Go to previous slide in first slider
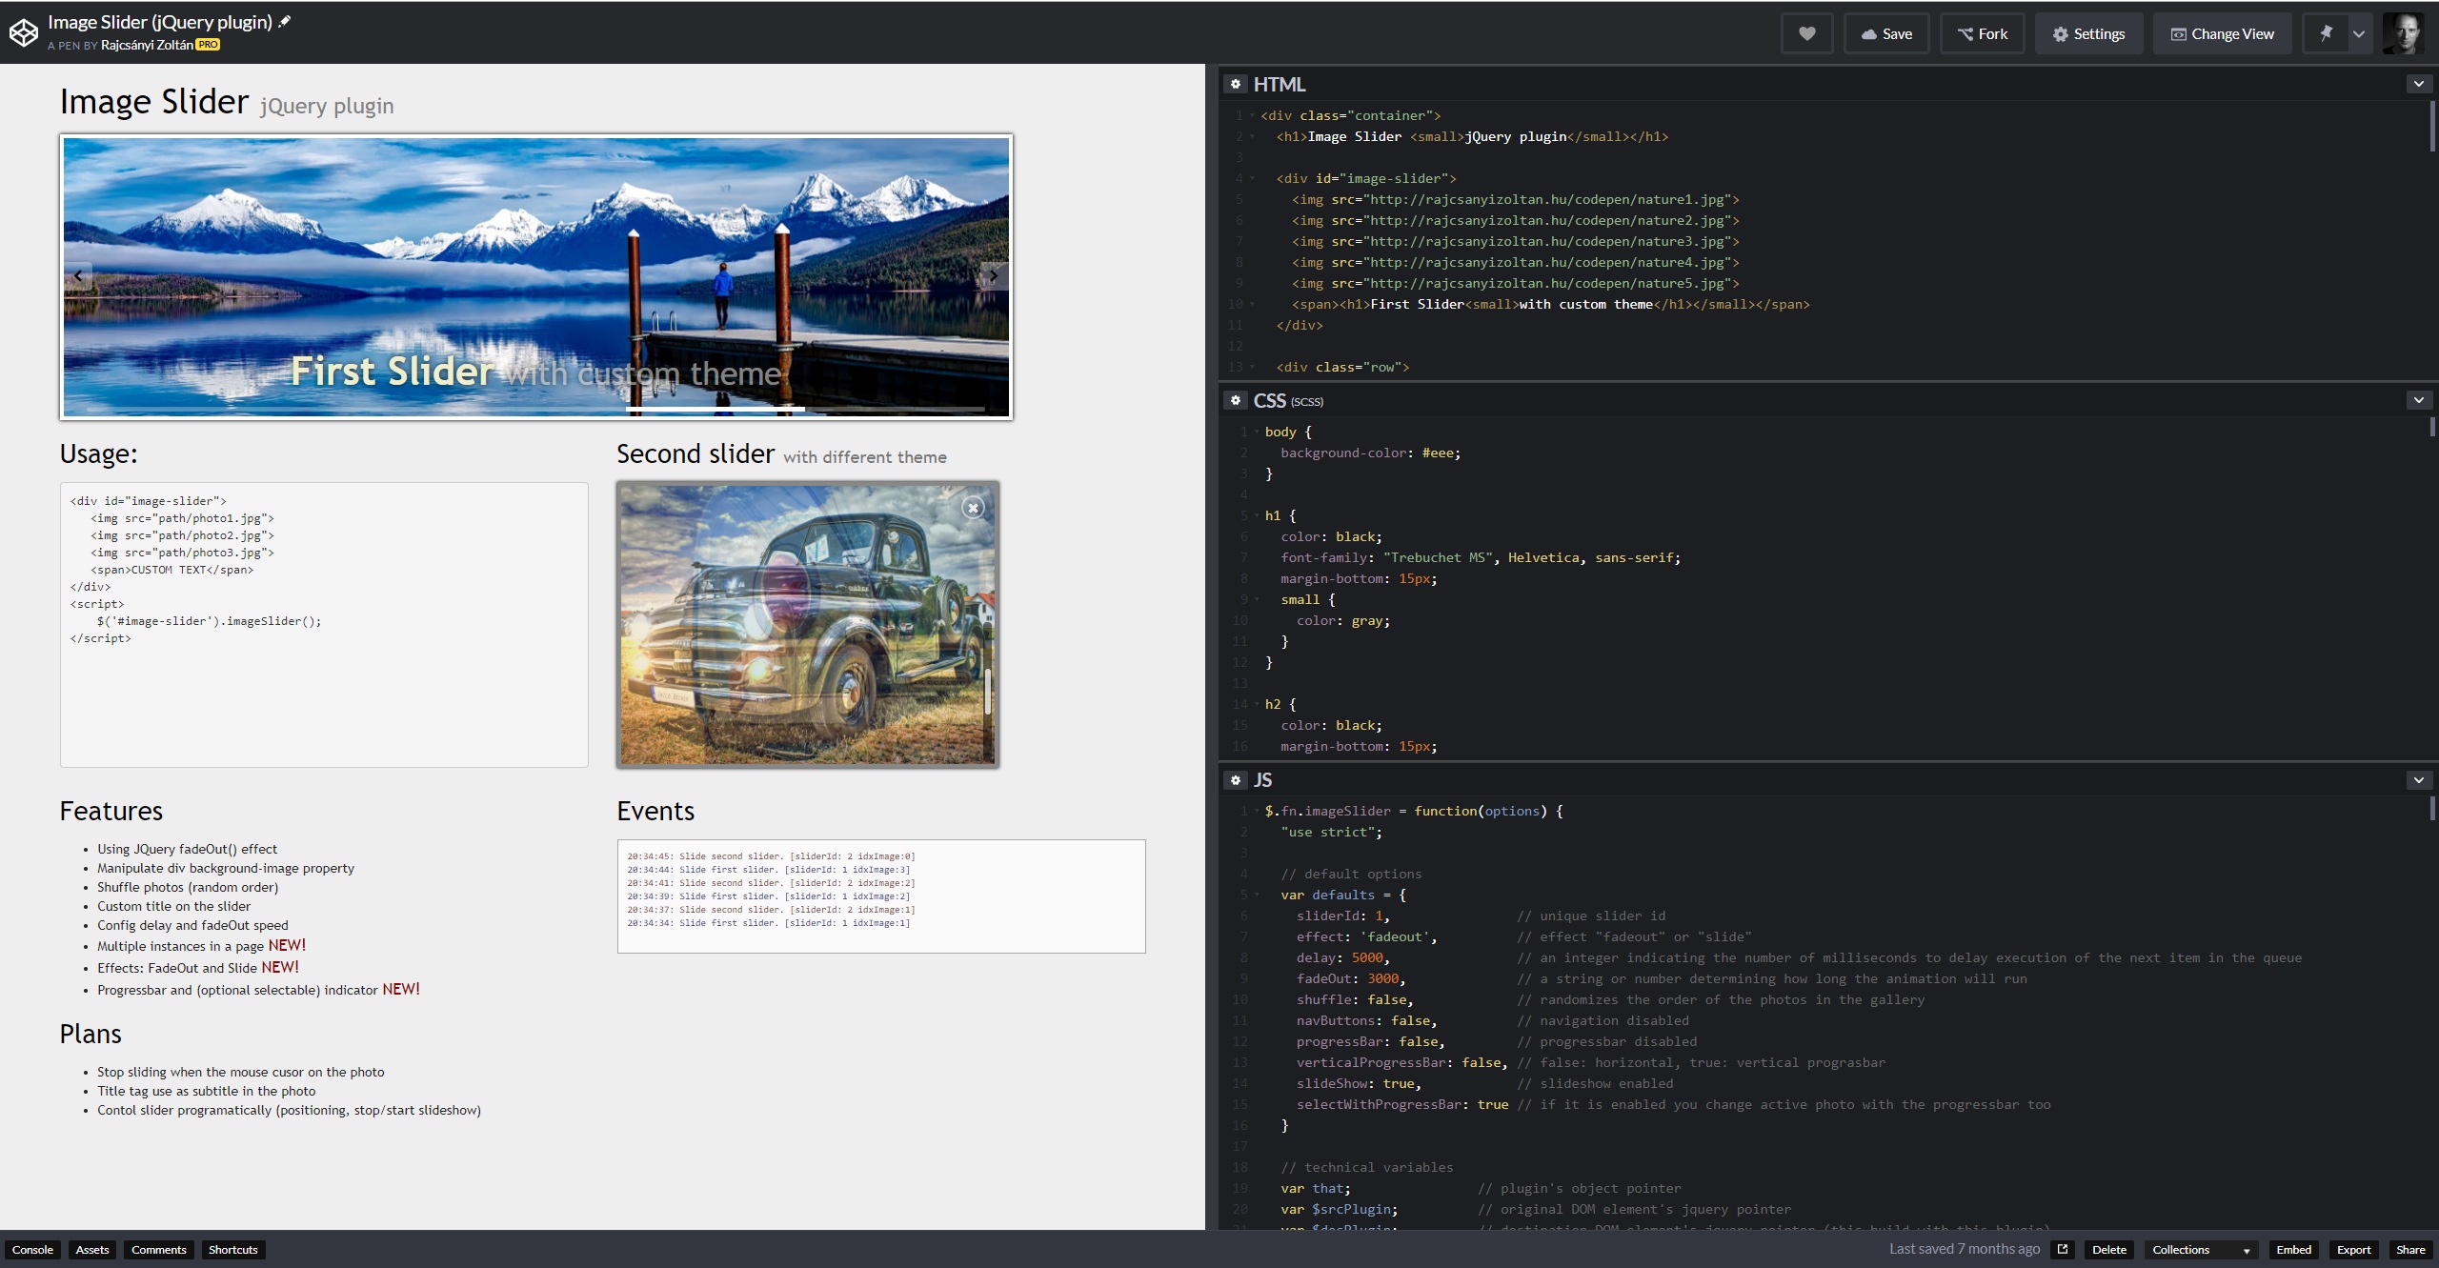 tap(78, 276)
